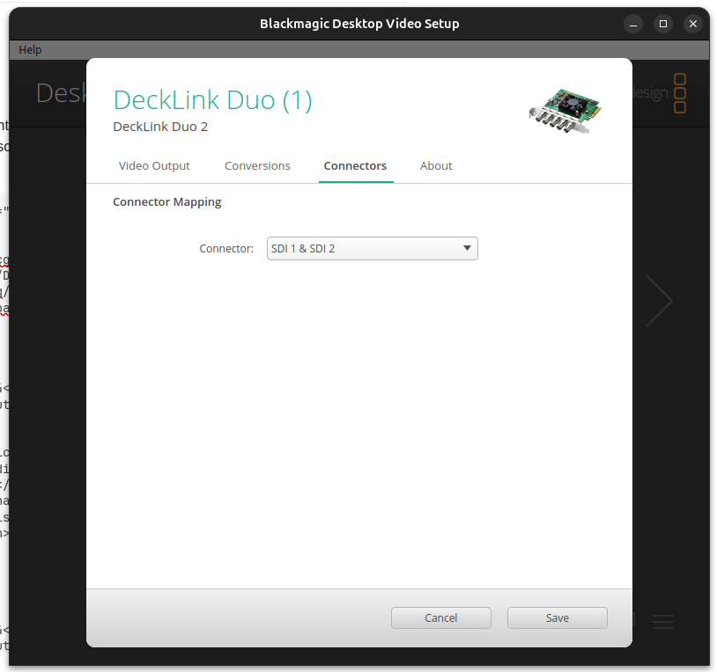
Task: Click the Blackmagic Design orange squares logo
Action: [x=679, y=93]
